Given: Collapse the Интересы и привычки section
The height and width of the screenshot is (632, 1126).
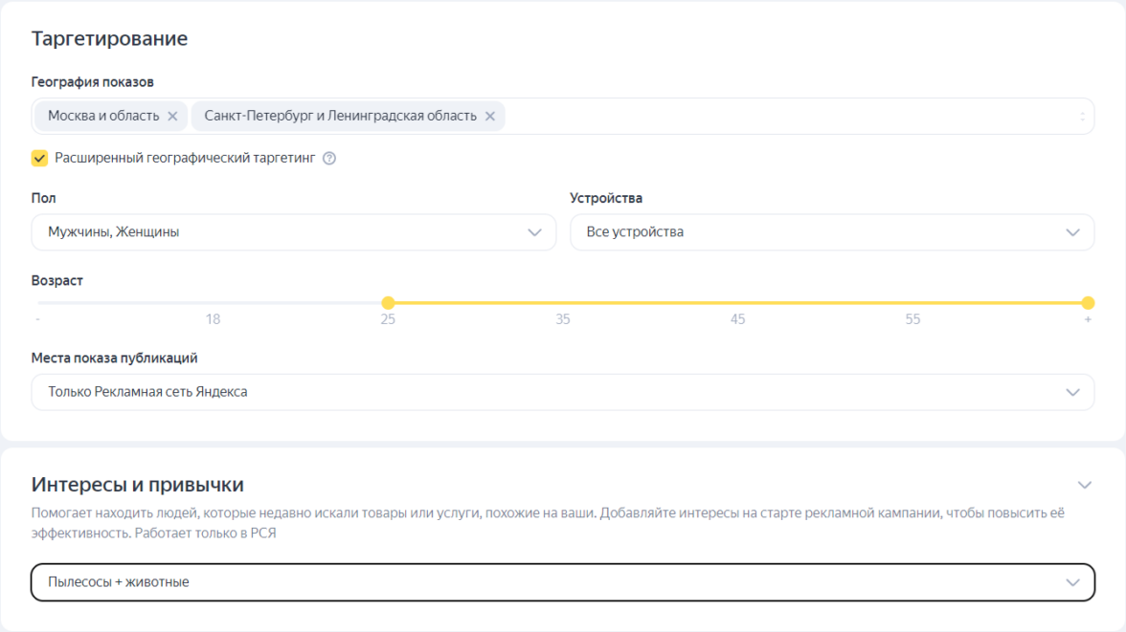Looking at the screenshot, I should point(1084,485).
